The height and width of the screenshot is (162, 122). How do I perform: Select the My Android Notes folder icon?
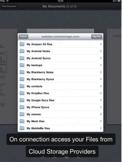pos(22,51)
